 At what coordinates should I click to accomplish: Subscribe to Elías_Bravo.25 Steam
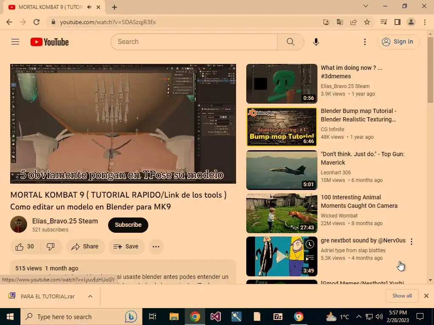tap(128, 225)
